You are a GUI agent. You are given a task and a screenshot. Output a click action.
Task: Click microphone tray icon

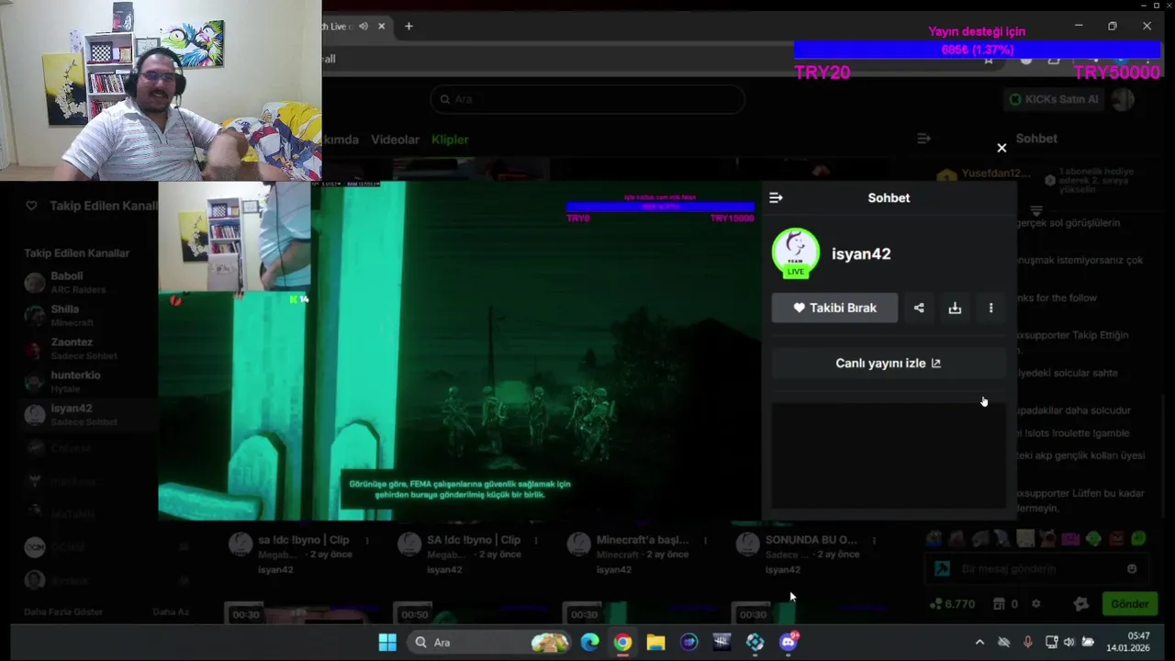(x=1027, y=643)
